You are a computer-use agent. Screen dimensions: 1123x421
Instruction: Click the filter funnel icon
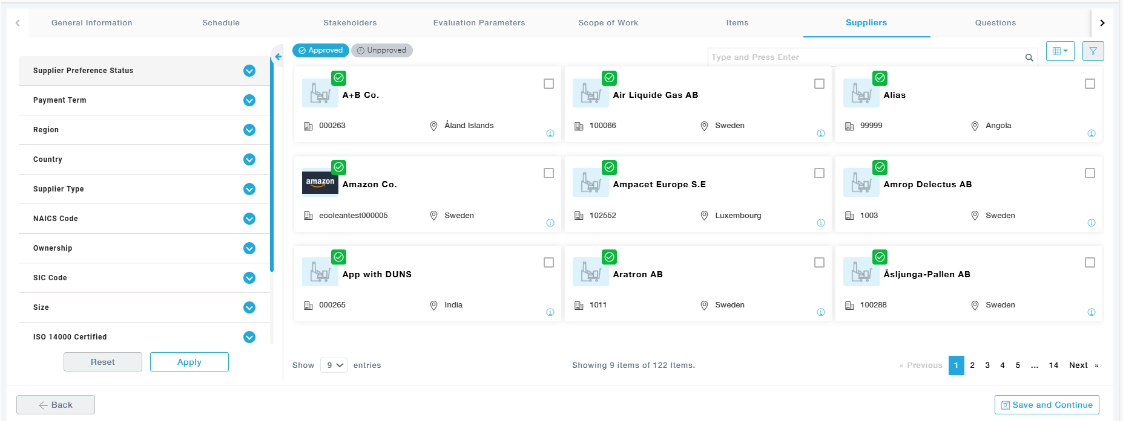pos(1093,51)
